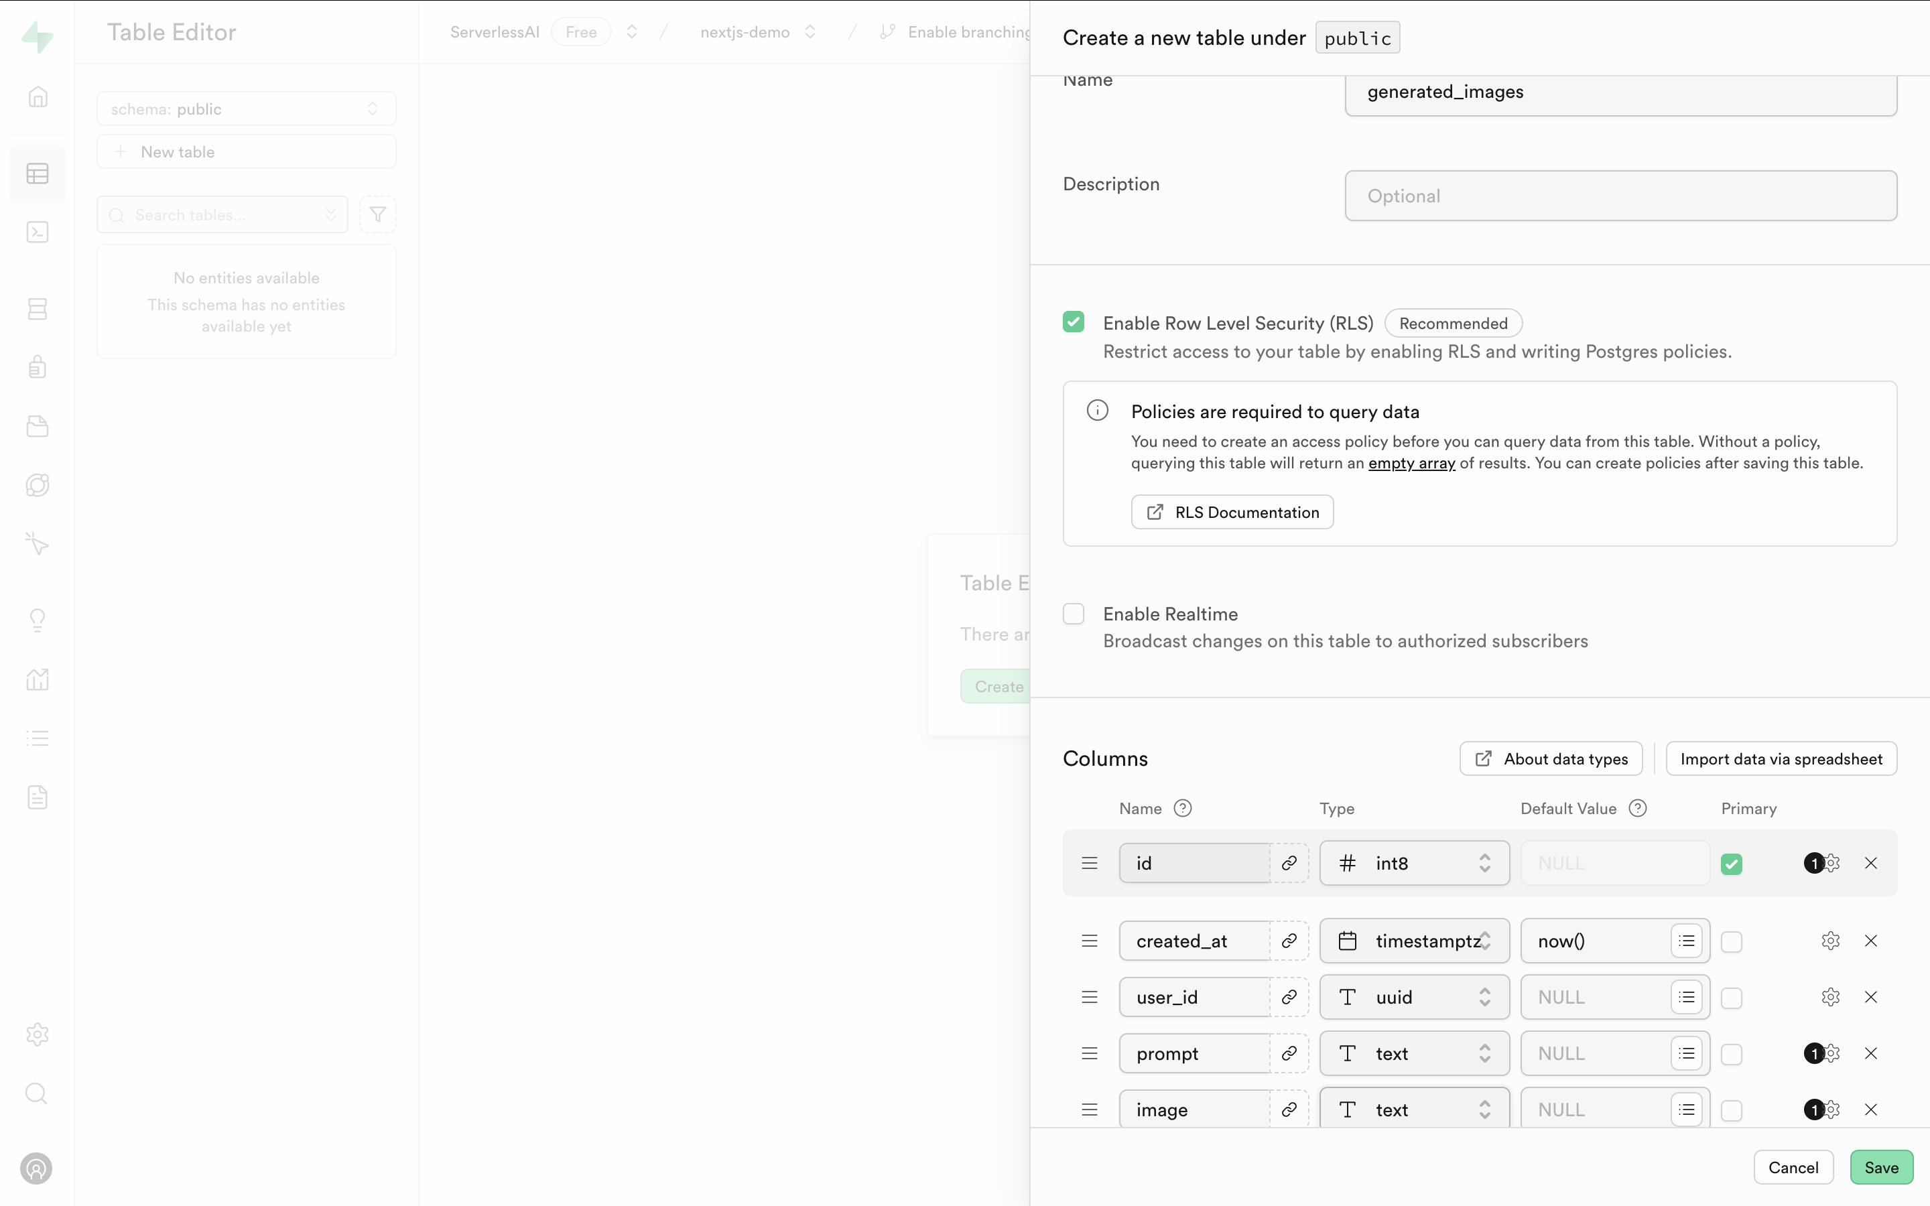Viewport: 1930px width, 1206px height.
Task: Enable the Enable Realtime checkbox
Action: (1073, 613)
